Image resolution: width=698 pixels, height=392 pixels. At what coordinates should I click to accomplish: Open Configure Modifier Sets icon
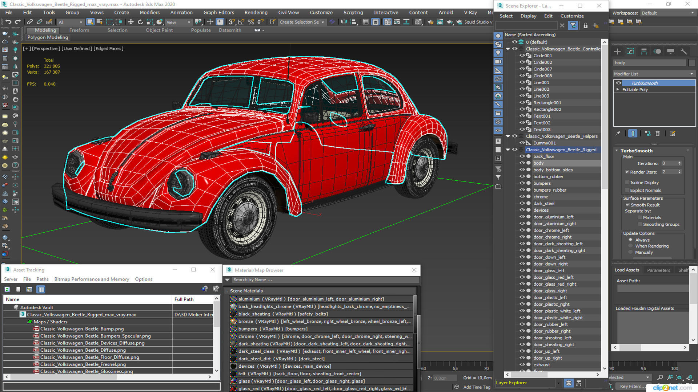(x=673, y=134)
